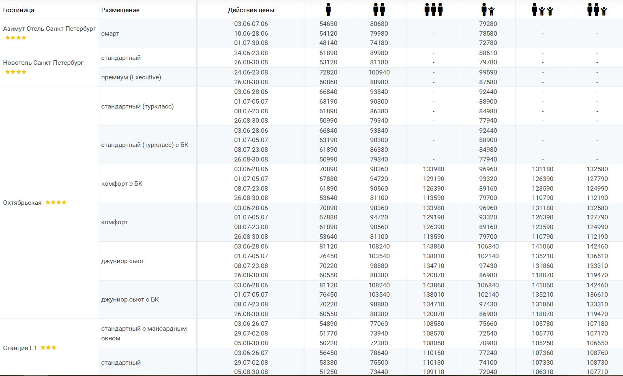
Task: Click the price 48140
Action: [328, 43]
